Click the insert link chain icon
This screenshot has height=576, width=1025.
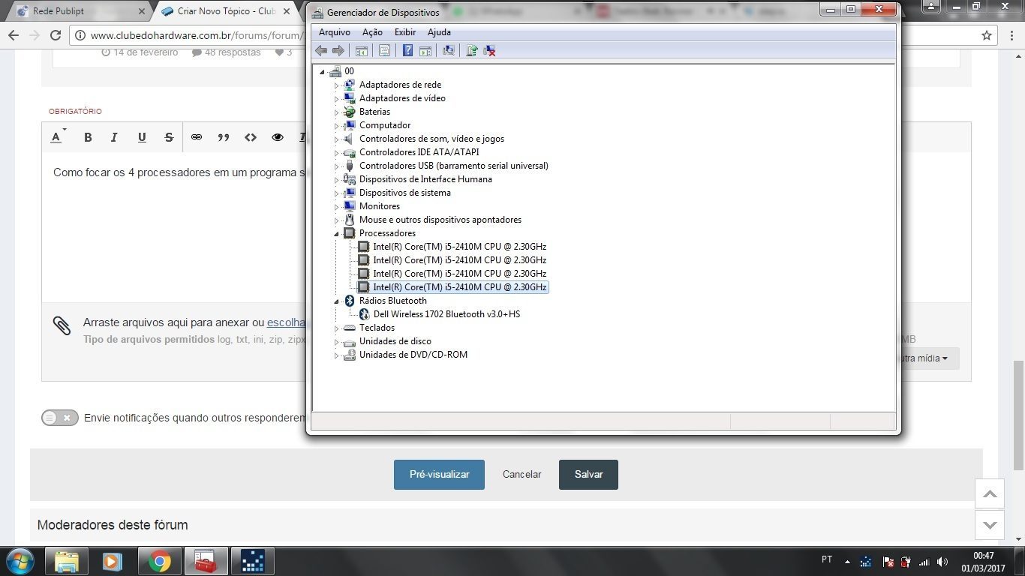pos(197,137)
